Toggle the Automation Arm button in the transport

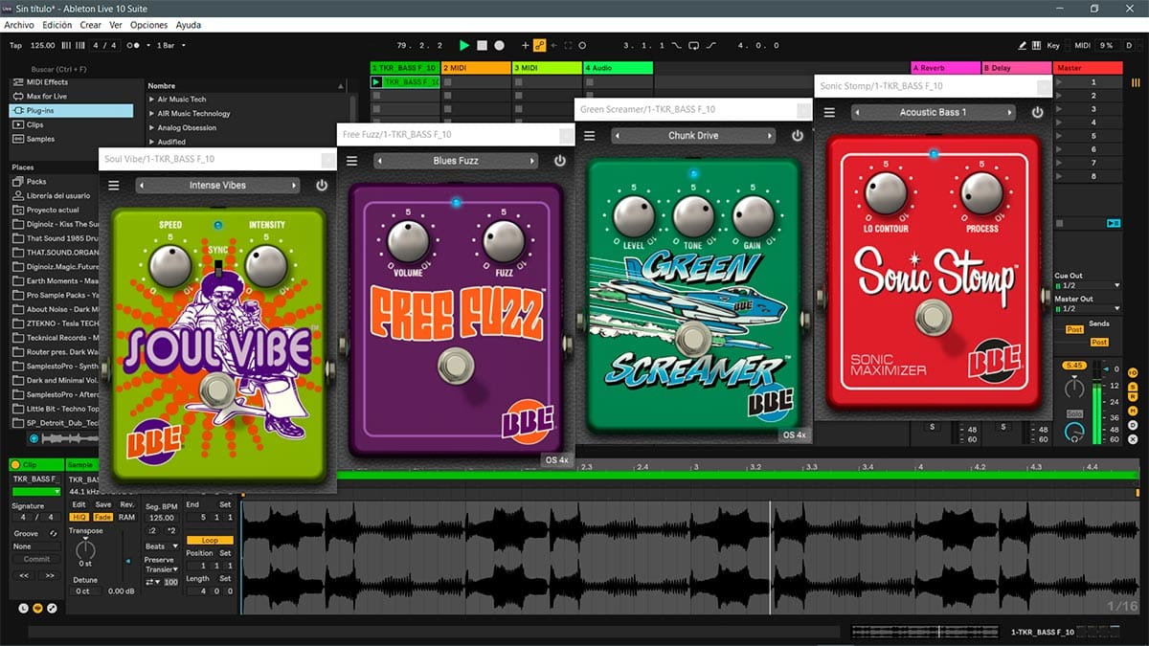[x=539, y=45]
